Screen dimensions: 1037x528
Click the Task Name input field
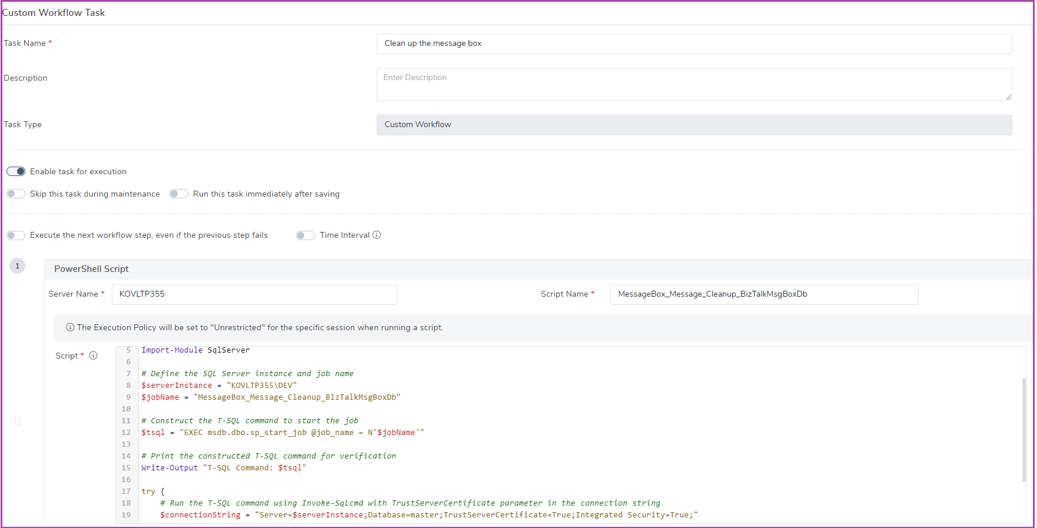[694, 44]
